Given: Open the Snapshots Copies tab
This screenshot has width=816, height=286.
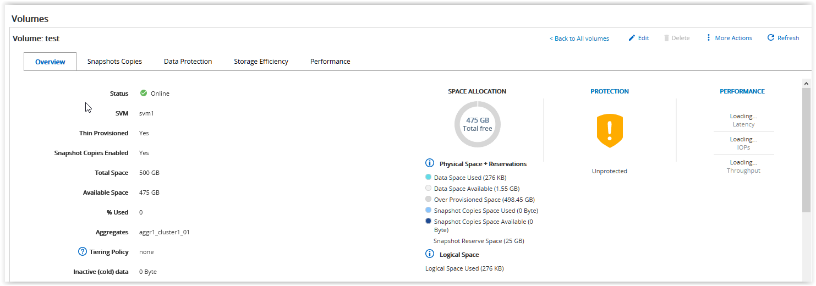Looking at the screenshot, I should [114, 62].
